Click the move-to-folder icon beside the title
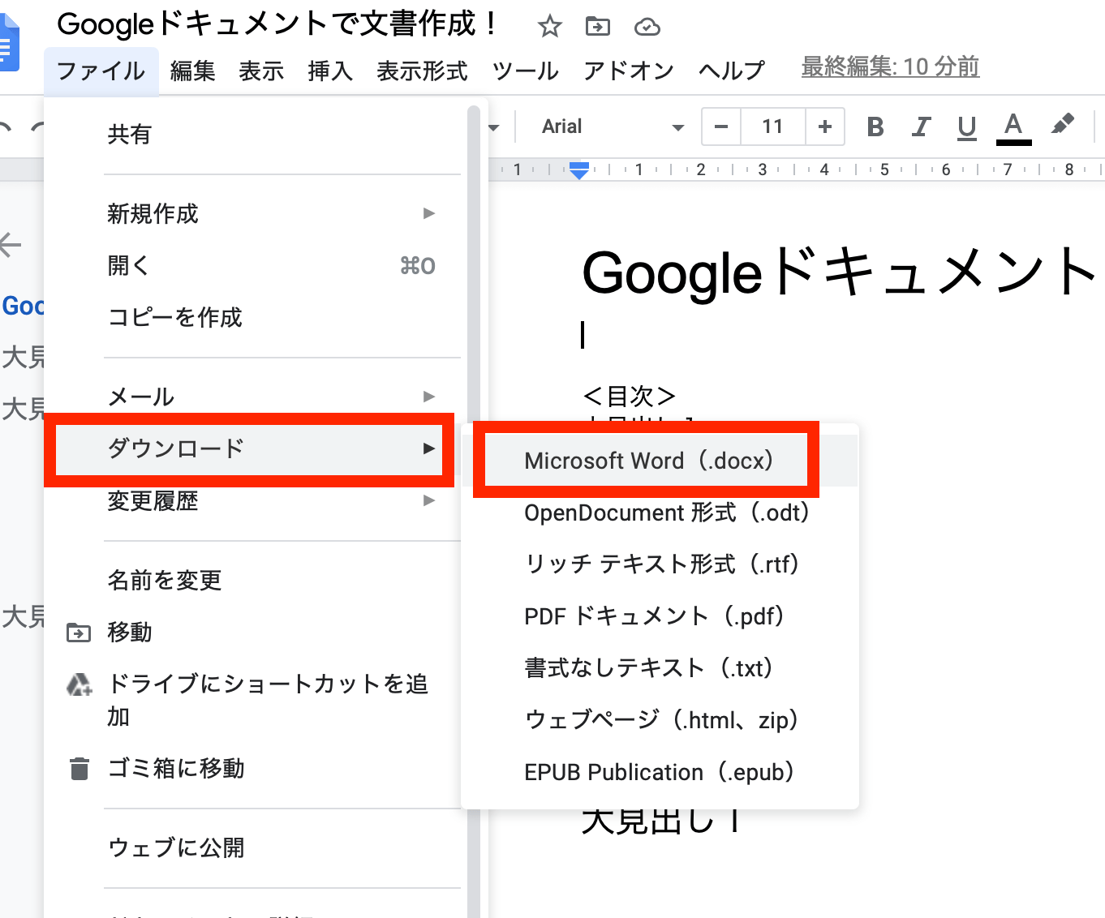Viewport: 1105px width, 918px height. coord(598,27)
